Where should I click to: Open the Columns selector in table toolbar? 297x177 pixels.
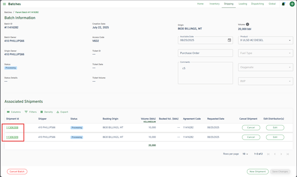tap(14, 112)
